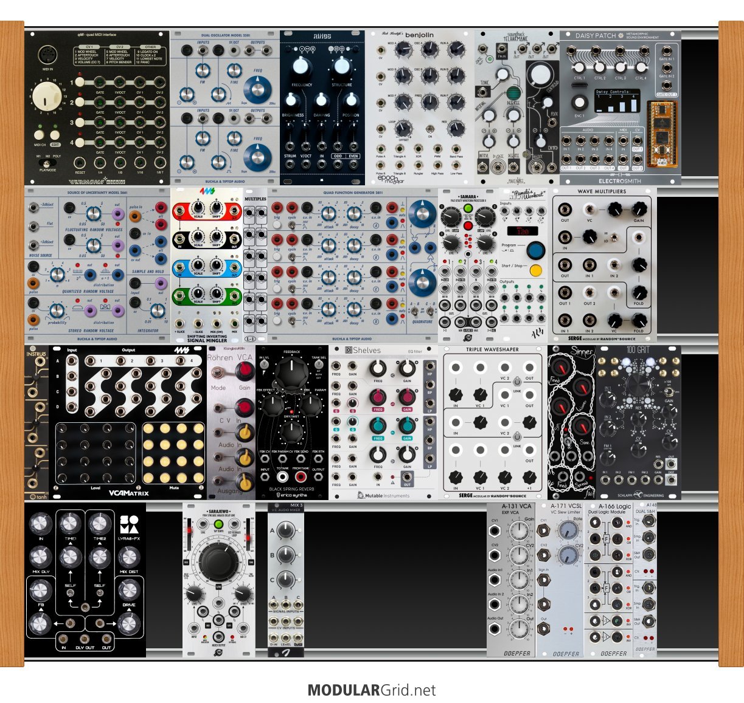
Task: Turn the CTRL 1 knob on Daisy Patch
Action: point(580,67)
